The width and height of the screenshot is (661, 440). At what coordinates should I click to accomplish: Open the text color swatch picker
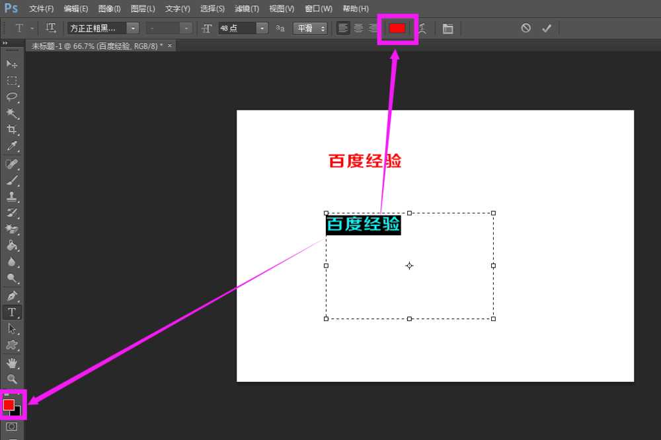[x=397, y=28]
